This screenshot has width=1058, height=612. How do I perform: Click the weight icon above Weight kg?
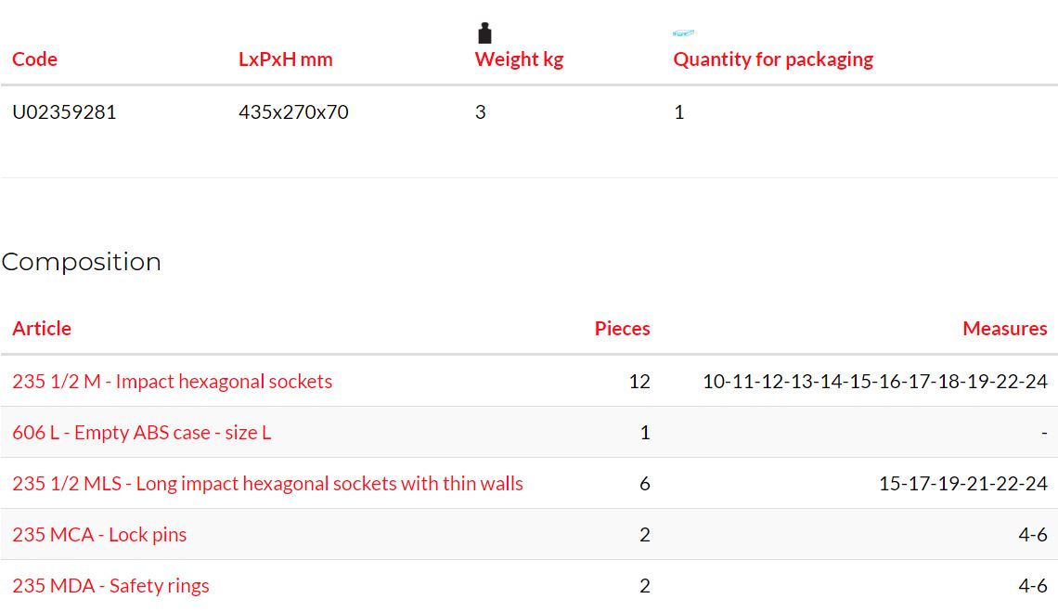coord(484,33)
